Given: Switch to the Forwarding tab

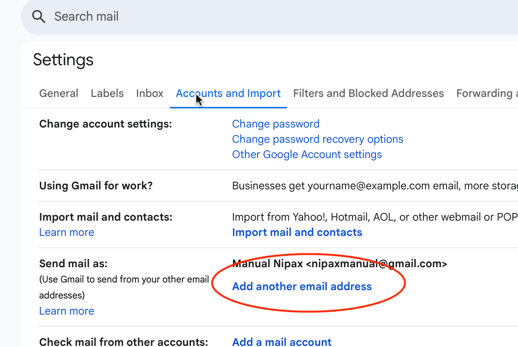Looking at the screenshot, I should 486,94.
